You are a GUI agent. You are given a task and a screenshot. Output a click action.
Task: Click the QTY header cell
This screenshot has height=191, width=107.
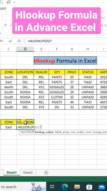57,72
